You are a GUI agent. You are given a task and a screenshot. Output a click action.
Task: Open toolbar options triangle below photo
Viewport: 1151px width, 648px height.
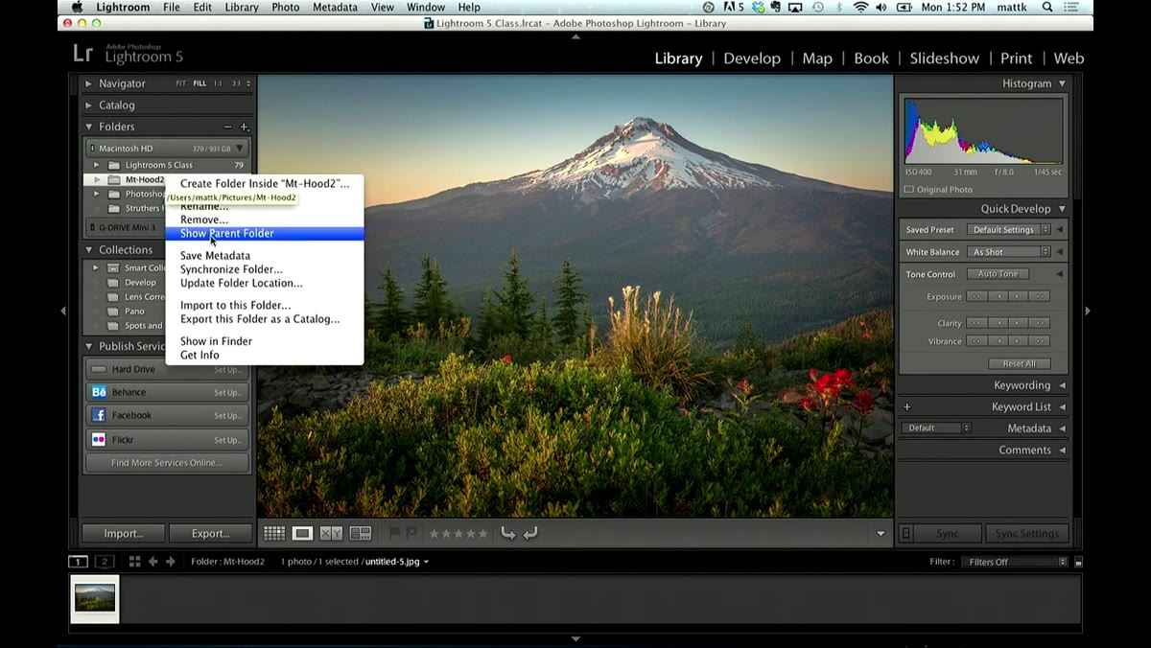[x=881, y=534]
